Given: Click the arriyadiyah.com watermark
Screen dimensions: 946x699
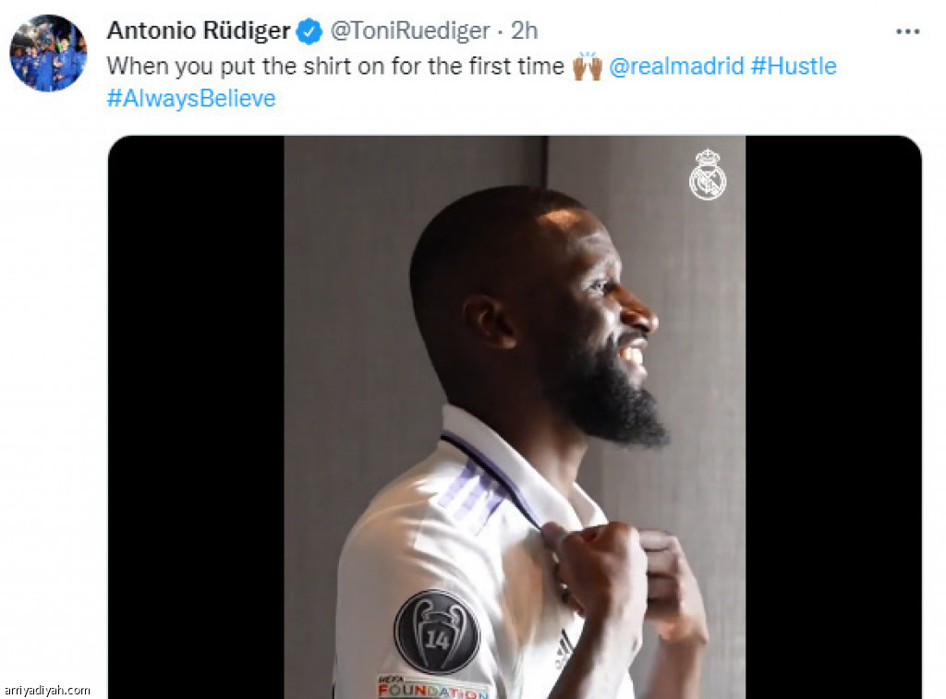Looking at the screenshot, I should coord(46,690).
